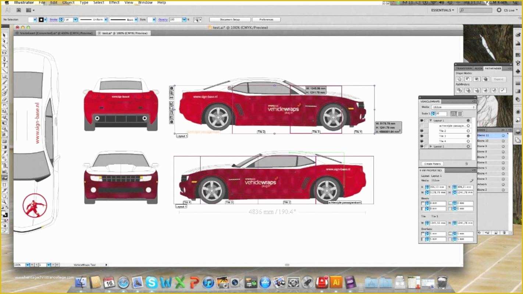Open the Media 152cm dropdown
Viewport: 523px width, 294px height.
coord(453,107)
